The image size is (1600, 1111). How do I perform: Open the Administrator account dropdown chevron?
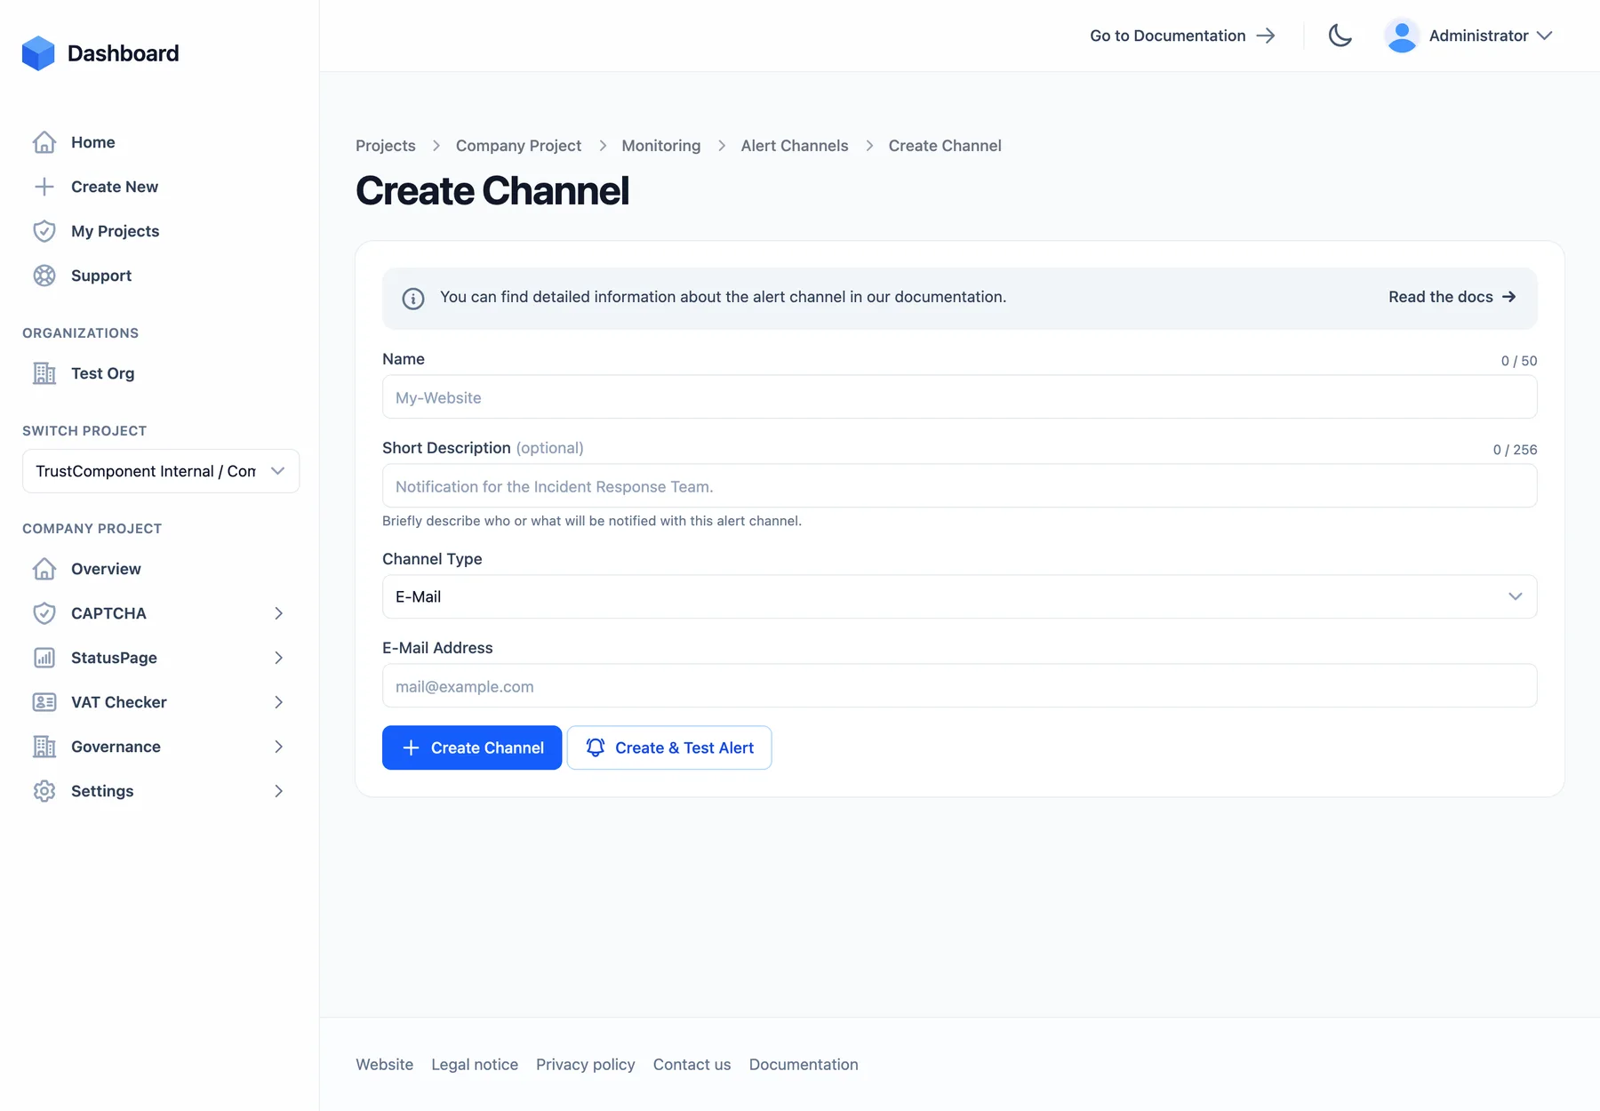pyautogui.click(x=1545, y=36)
